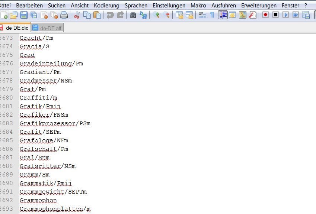The image size is (316, 214).
Task: Open the question mark help menu
Action: point(306,6)
